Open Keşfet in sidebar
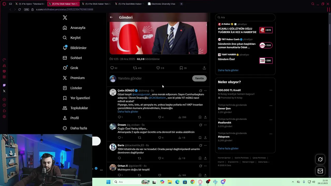Image resolution: width=331 pixels, height=186 pixels. click(72, 38)
